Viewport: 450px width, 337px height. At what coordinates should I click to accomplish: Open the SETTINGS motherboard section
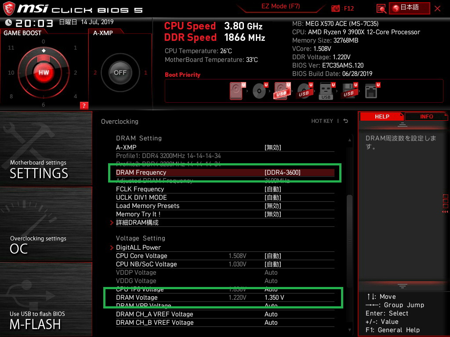click(46, 148)
